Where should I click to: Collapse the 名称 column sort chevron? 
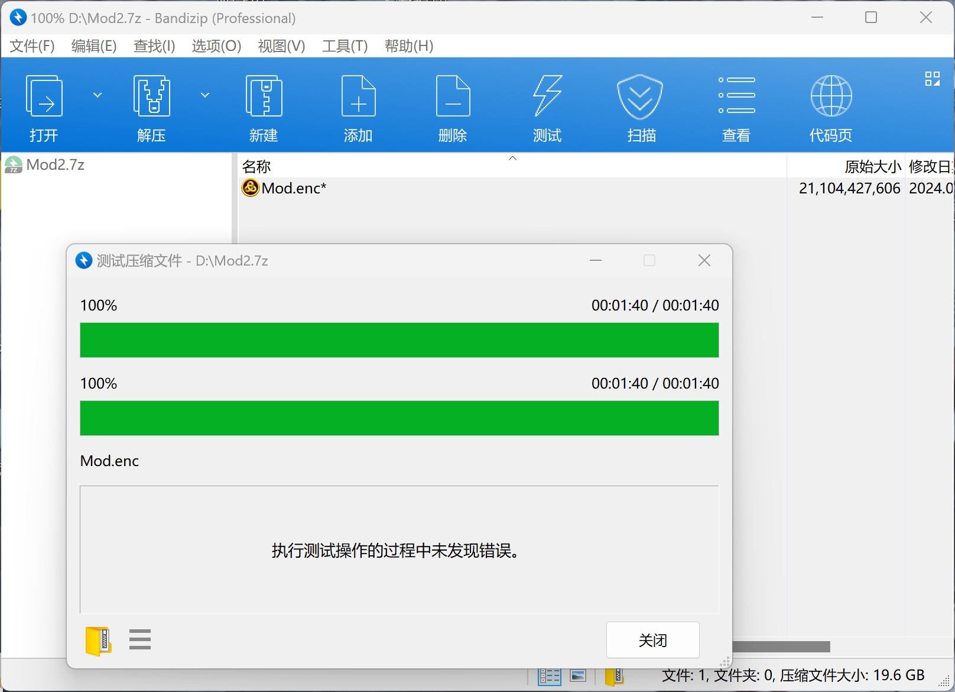pyautogui.click(x=512, y=158)
